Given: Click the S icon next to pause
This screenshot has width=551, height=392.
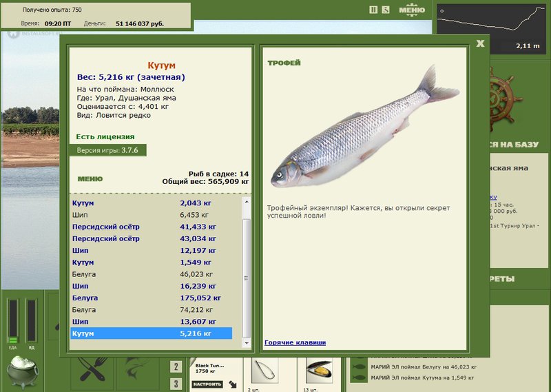Looking at the screenshot, I should point(386,10).
